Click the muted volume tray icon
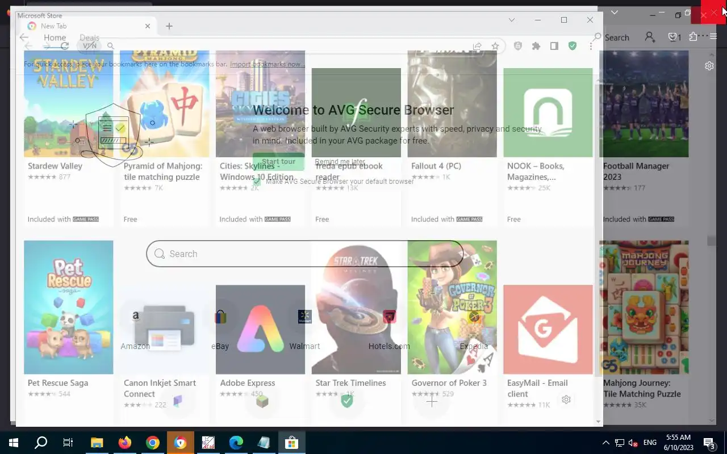The image size is (727, 454). (x=633, y=443)
